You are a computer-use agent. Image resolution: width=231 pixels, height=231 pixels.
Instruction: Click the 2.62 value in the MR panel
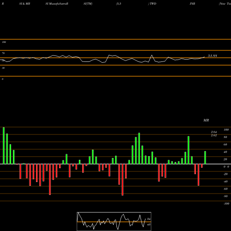coord(214,135)
